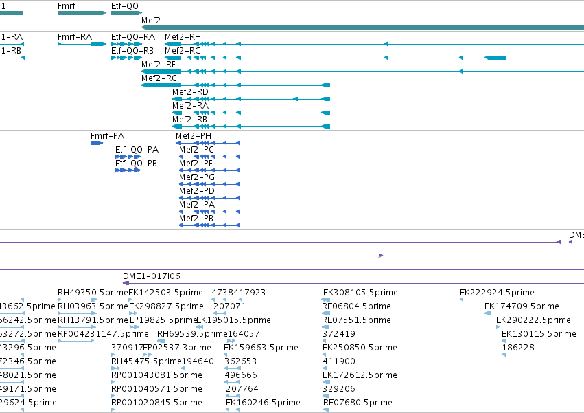Select the Mef2-PA CDS label
This screenshot has height=413, width=584.
197,205
